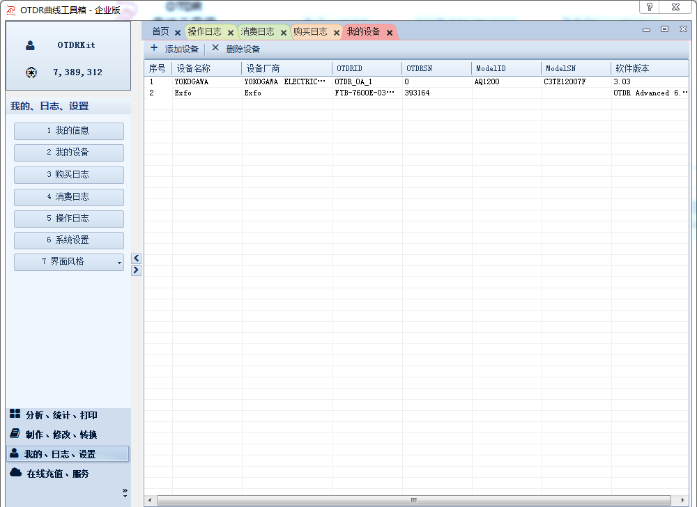Select the YOKOGAWA device row
The height and width of the screenshot is (507, 697).
point(192,81)
